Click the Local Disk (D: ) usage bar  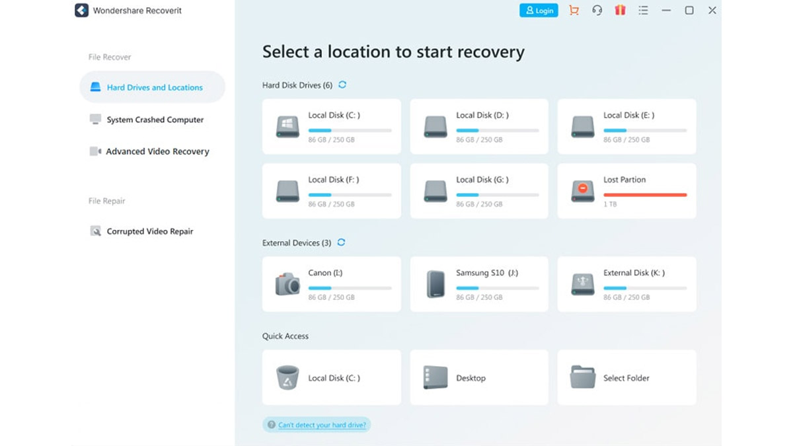pyautogui.click(x=498, y=131)
